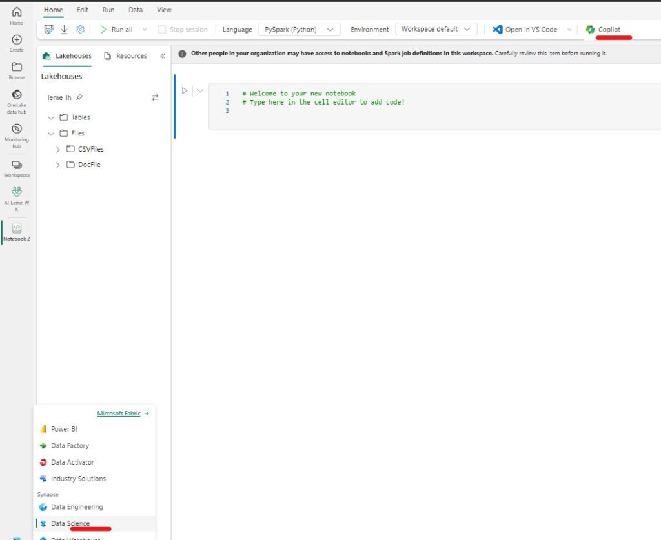This screenshot has width=661, height=540.
Task: Collapse the Files folder chevron
Action: [x=51, y=134]
